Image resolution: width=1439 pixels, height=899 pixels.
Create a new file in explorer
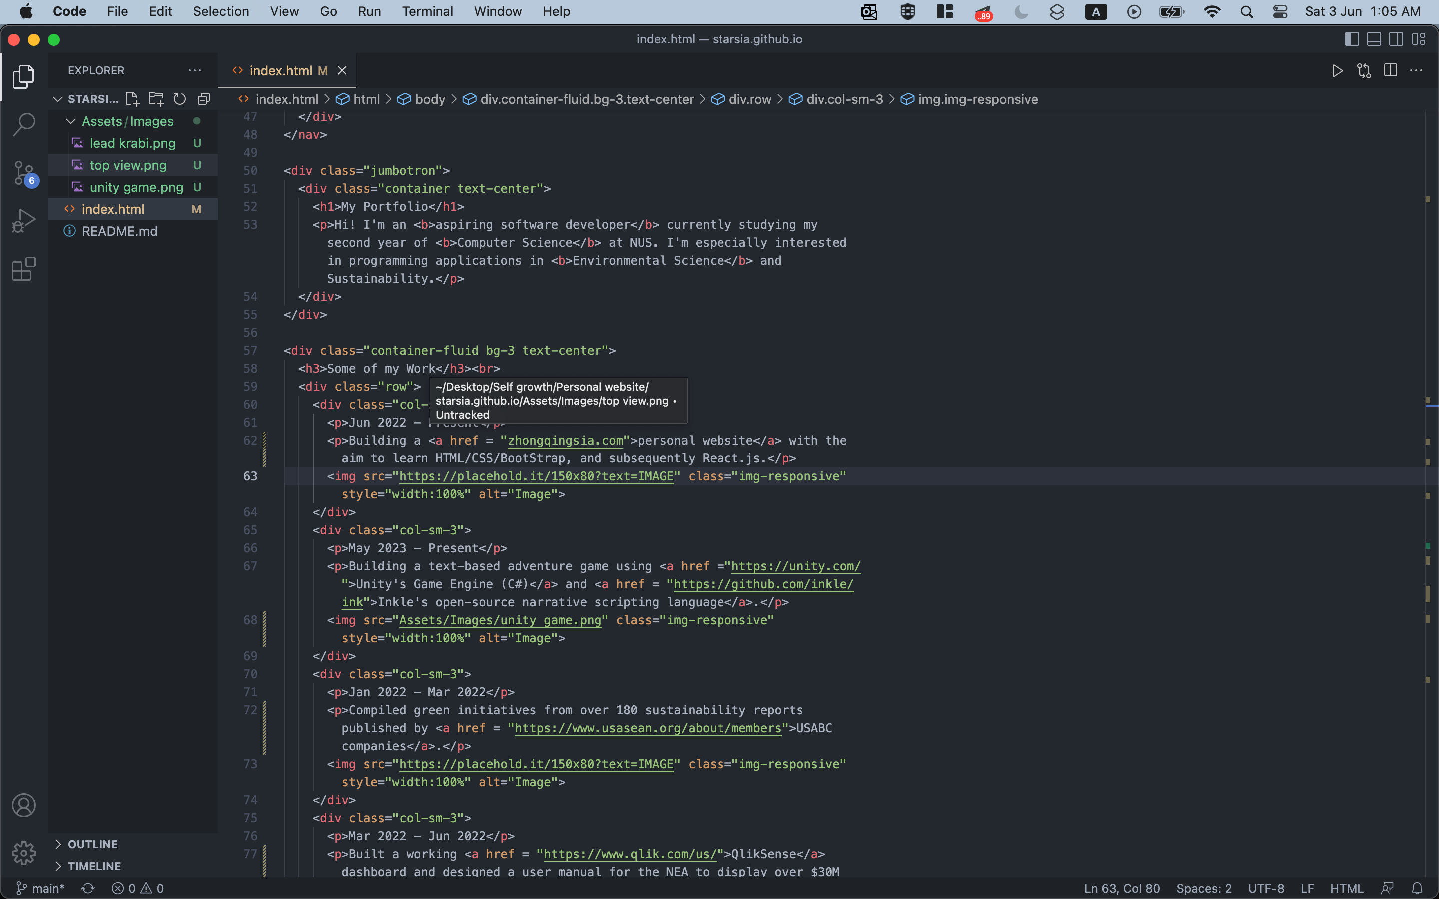132,99
